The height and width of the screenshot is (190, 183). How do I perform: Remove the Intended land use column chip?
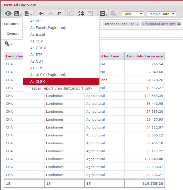137,24
